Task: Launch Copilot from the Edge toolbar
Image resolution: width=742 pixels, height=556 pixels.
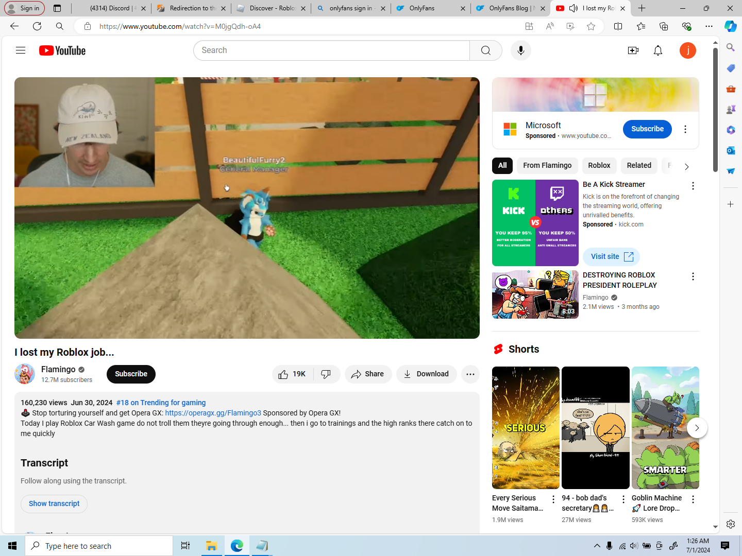Action: [x=731, y=26]
